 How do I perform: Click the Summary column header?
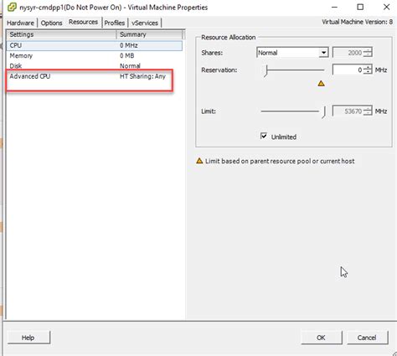click(x=150, y=34)
